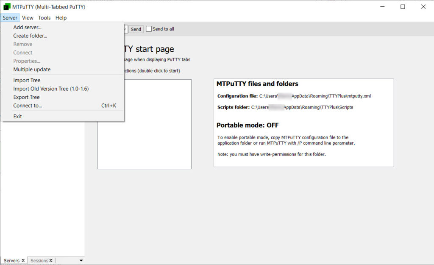Select Import Tree in the Server menu

pyautogui.click(x=63, y=80)
